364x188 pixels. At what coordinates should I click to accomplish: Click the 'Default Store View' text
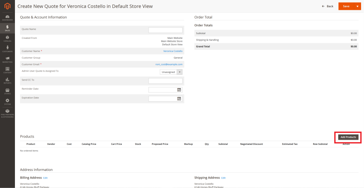tap(172, 44)
